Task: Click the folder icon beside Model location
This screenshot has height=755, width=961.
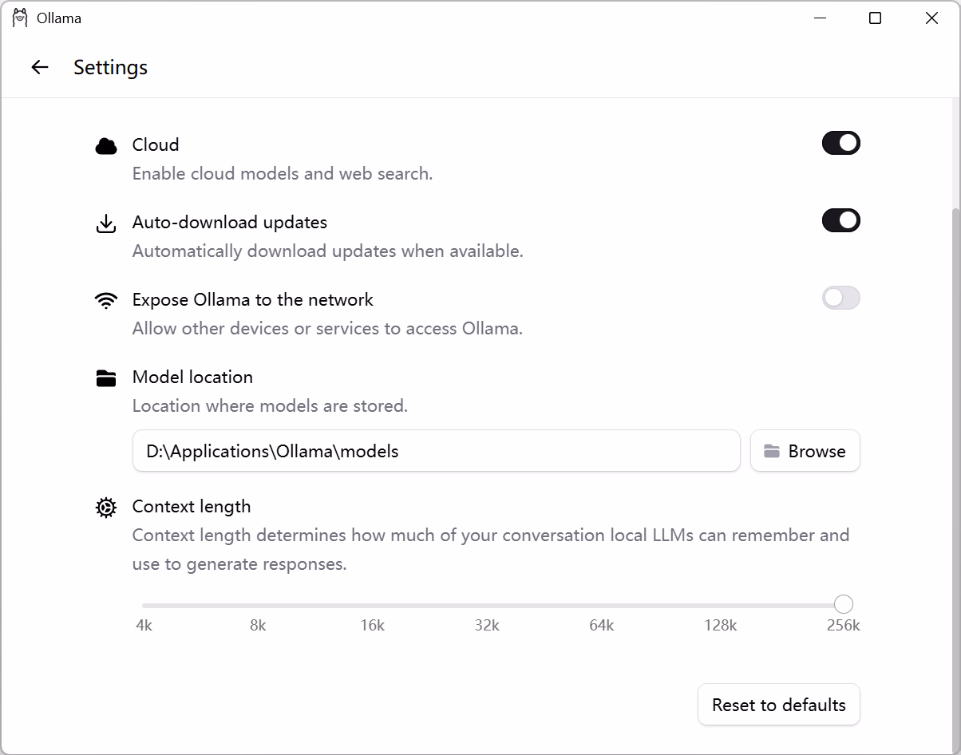Action: (106, 378)
